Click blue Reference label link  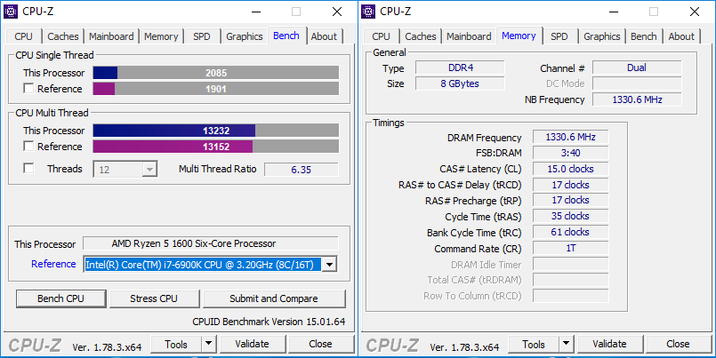(53, 264)
